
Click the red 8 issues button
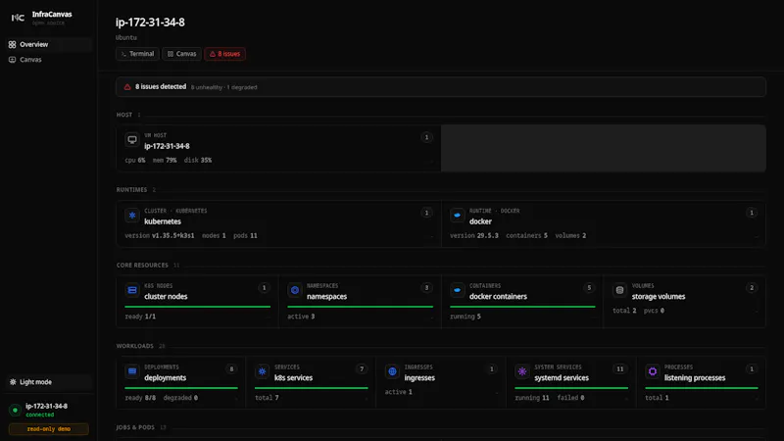click(x=224, y=54)
